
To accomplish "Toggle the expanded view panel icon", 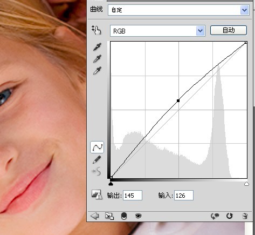I will click(x=109, y=216).
